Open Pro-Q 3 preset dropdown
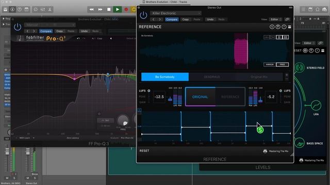This screenshot has height=185, width=330. 49,25
